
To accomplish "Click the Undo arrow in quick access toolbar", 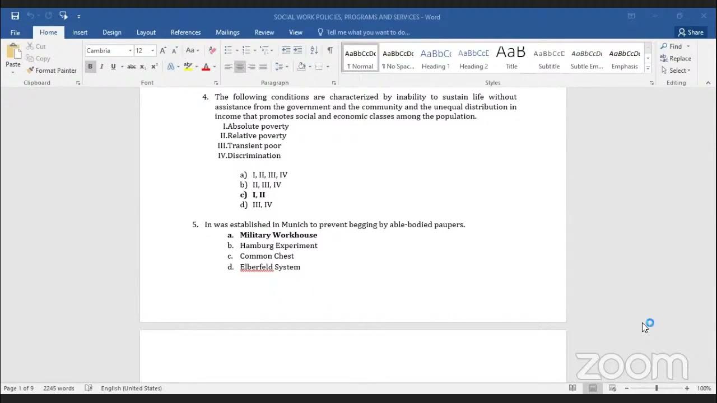I will coord(30,16).
